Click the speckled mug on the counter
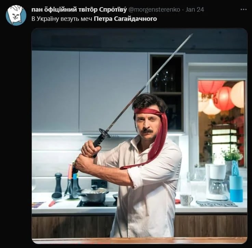The width and height of the screenshot is (252, 248). [x=186, y=199]
